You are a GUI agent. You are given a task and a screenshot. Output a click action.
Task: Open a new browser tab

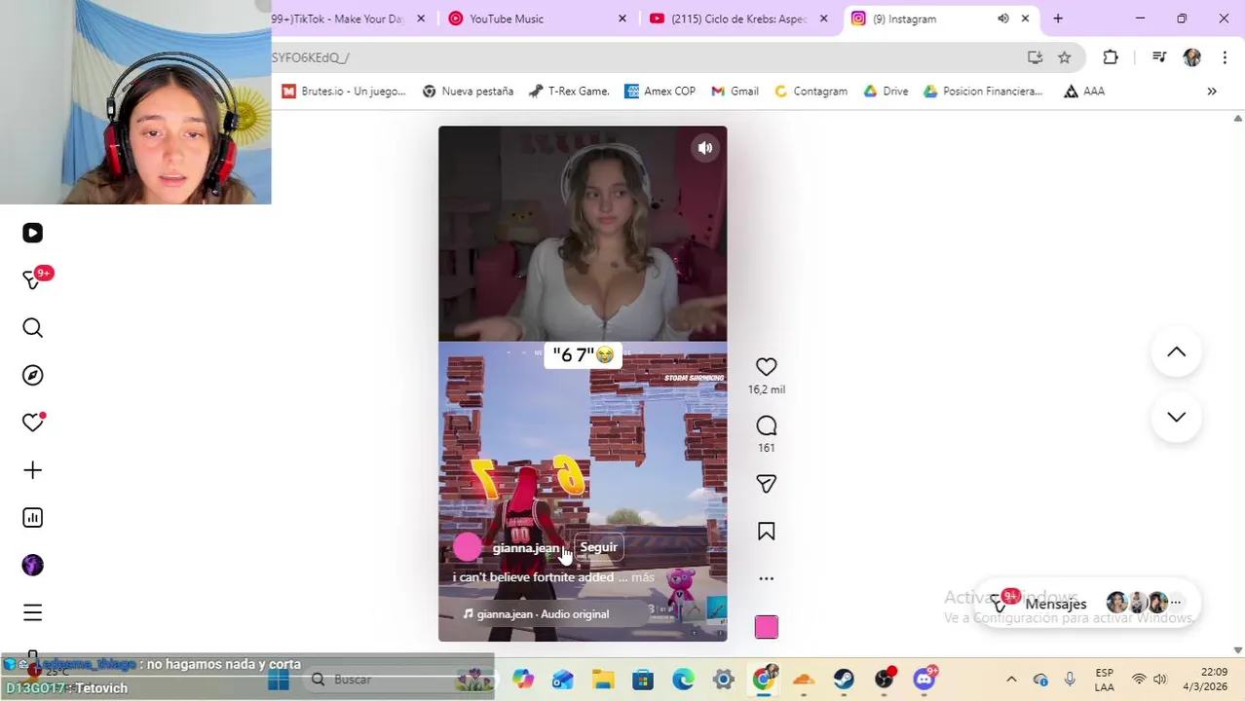click(1058, 18)
